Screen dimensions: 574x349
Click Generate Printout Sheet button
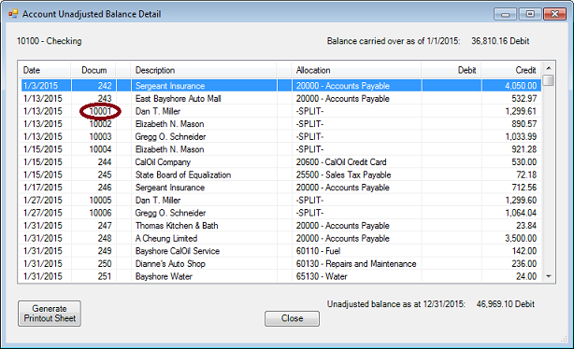(x=50, y=314)
